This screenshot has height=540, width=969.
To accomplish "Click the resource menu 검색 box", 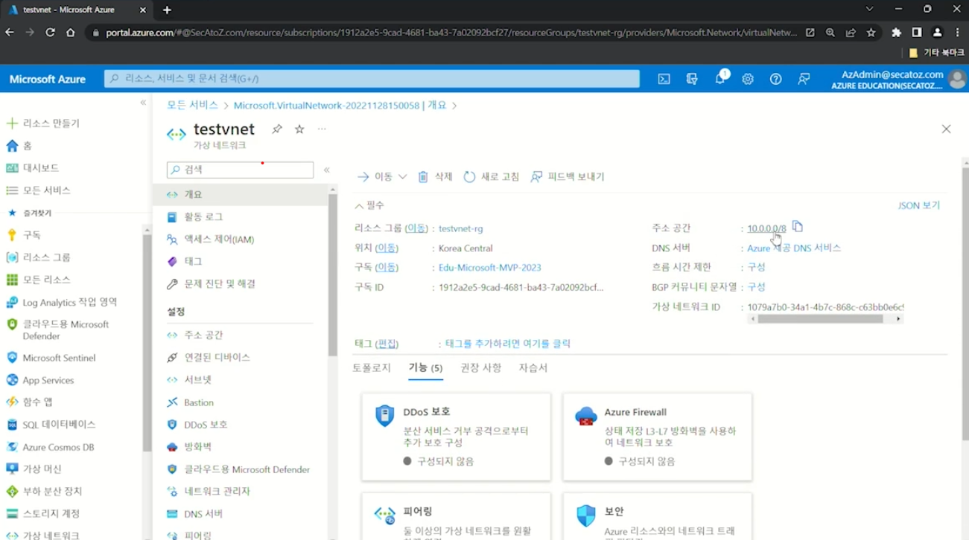I will coord(240,170).
